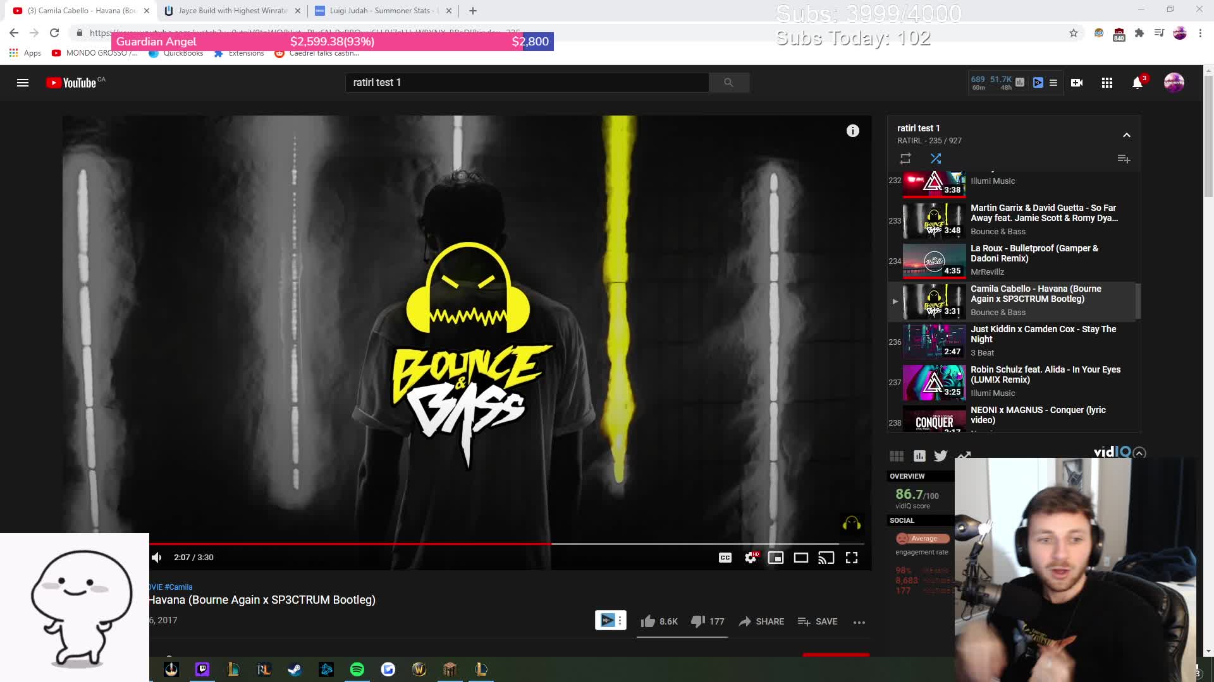Open the Chrome extensions puzzle icon
The image size is (1214, 682).
[1139, 33]
